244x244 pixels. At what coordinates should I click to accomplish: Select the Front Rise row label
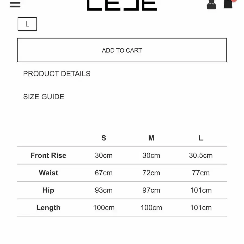coord(48,155)
